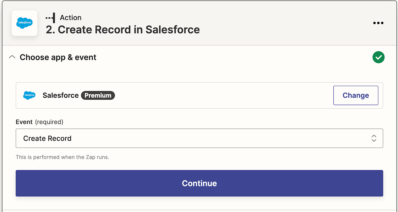Click the up-down arrows in Event field

tap(374, 138)
